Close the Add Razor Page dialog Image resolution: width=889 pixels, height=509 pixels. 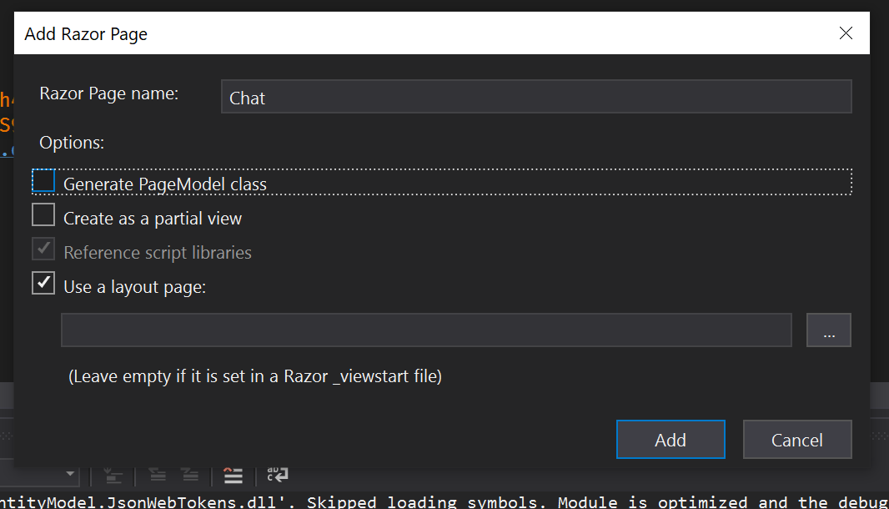[x=846, y=33]
